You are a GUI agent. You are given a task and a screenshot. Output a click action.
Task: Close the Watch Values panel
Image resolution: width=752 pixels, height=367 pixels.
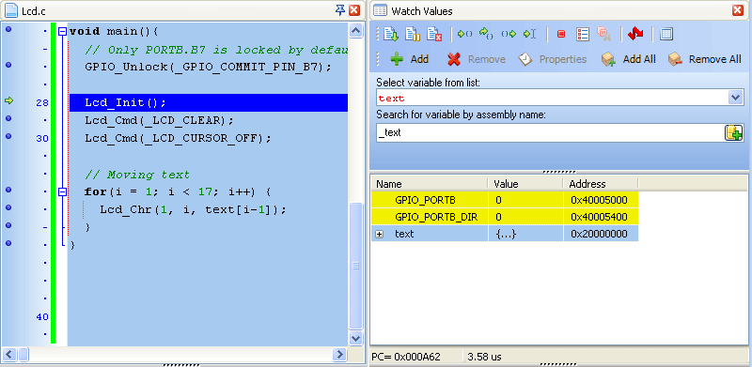click(738, 10)
